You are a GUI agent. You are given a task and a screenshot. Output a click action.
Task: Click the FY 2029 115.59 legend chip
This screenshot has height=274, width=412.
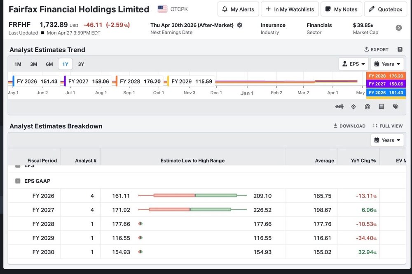190,81
